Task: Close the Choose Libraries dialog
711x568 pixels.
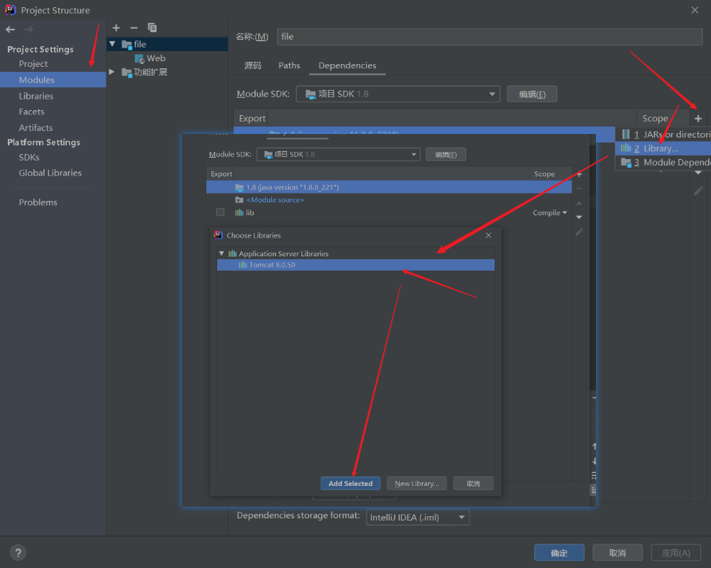Action: point(488,235)
